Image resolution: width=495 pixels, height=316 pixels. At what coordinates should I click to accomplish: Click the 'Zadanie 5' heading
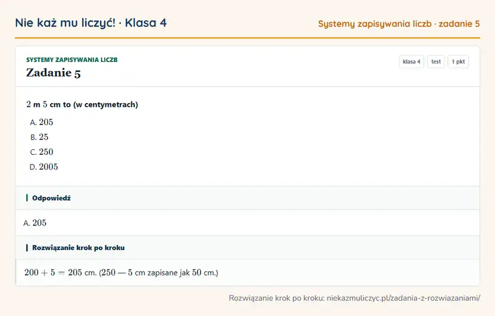click(53, 73)
